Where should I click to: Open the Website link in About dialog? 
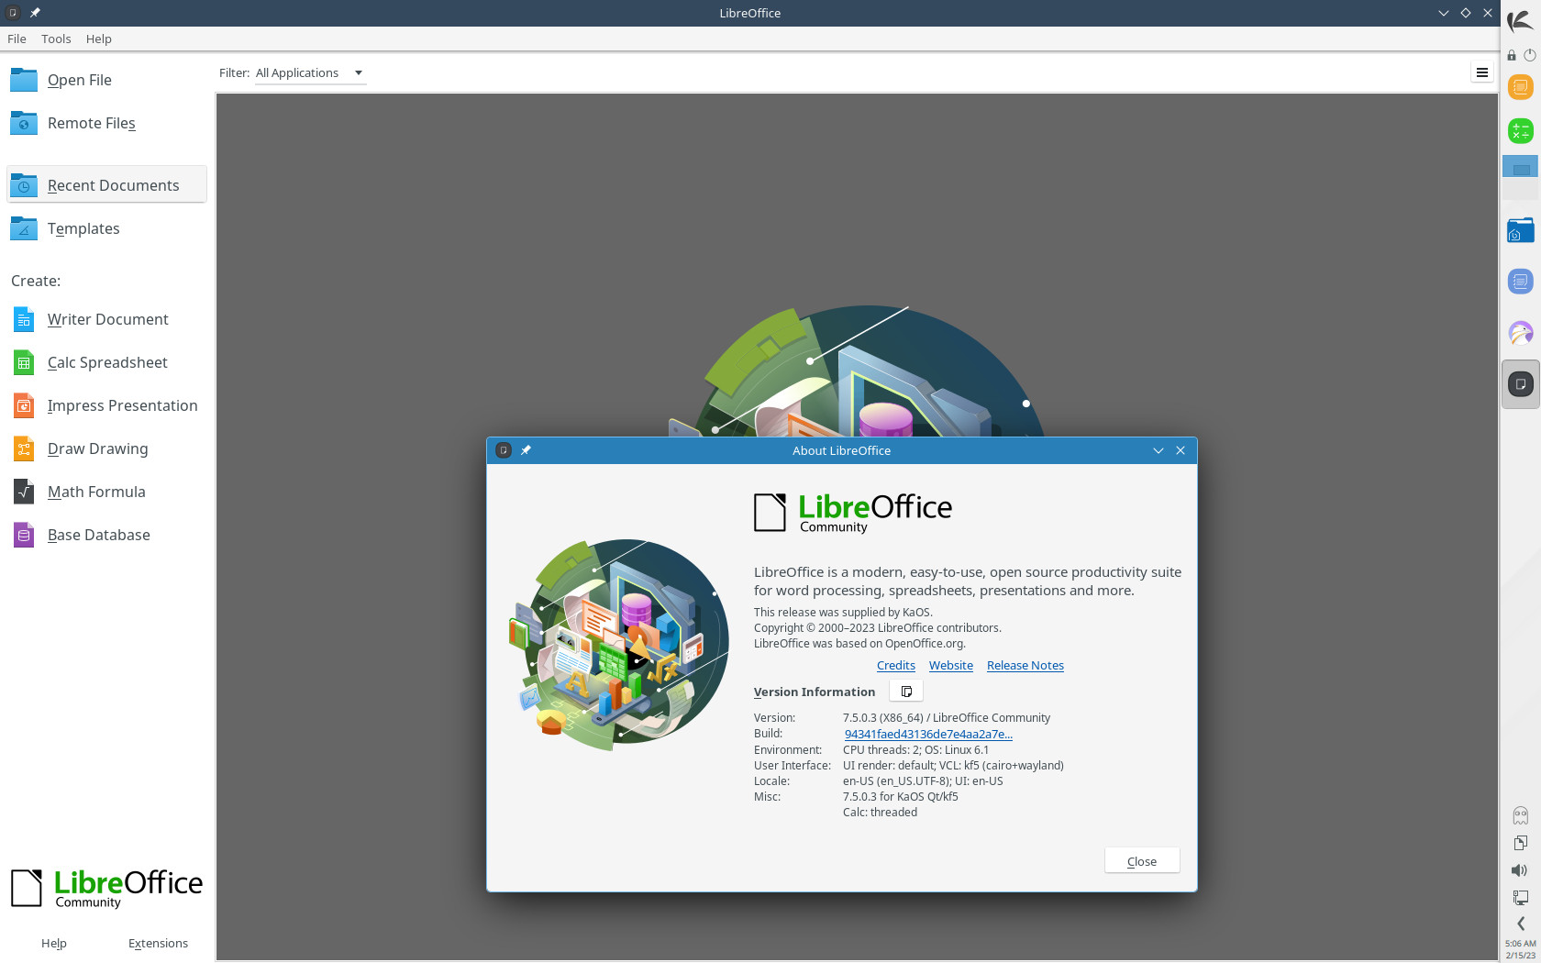[950, 666]
